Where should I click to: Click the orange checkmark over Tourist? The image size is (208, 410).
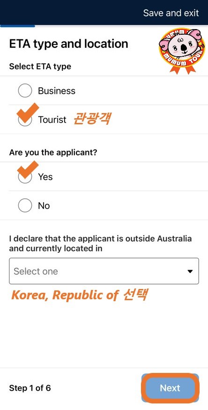[28, 113]
